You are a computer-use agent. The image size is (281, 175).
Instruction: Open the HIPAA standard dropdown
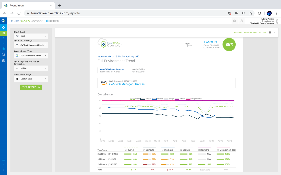click(31, 68)
